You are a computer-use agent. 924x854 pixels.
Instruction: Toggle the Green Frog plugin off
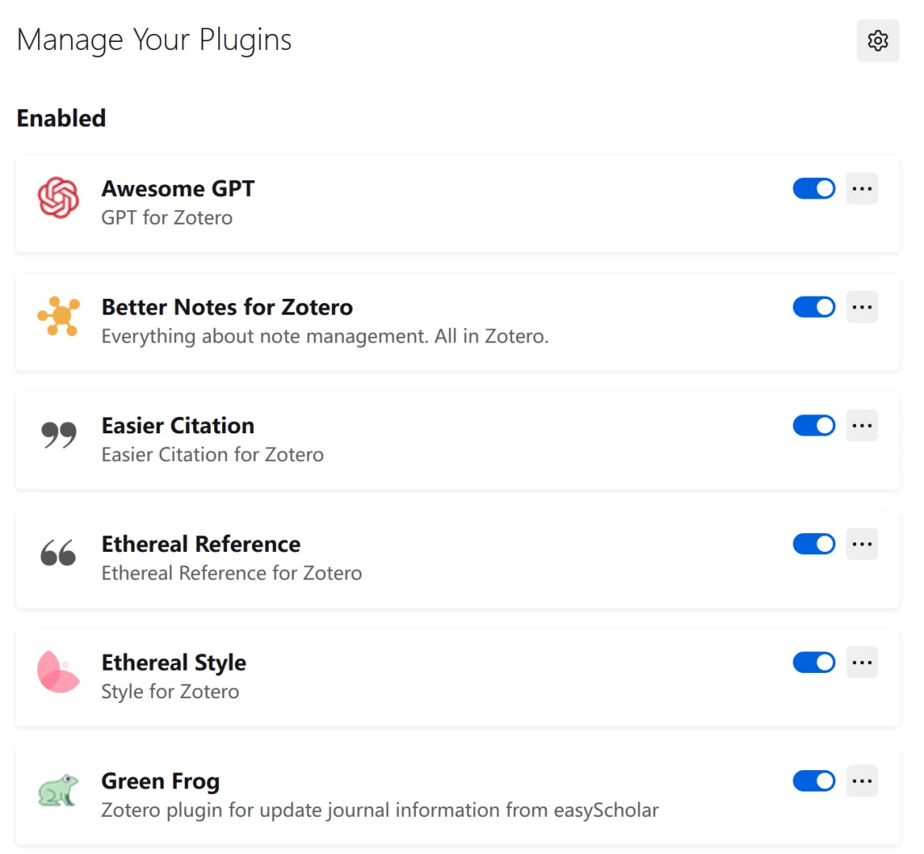click(813, 782)
